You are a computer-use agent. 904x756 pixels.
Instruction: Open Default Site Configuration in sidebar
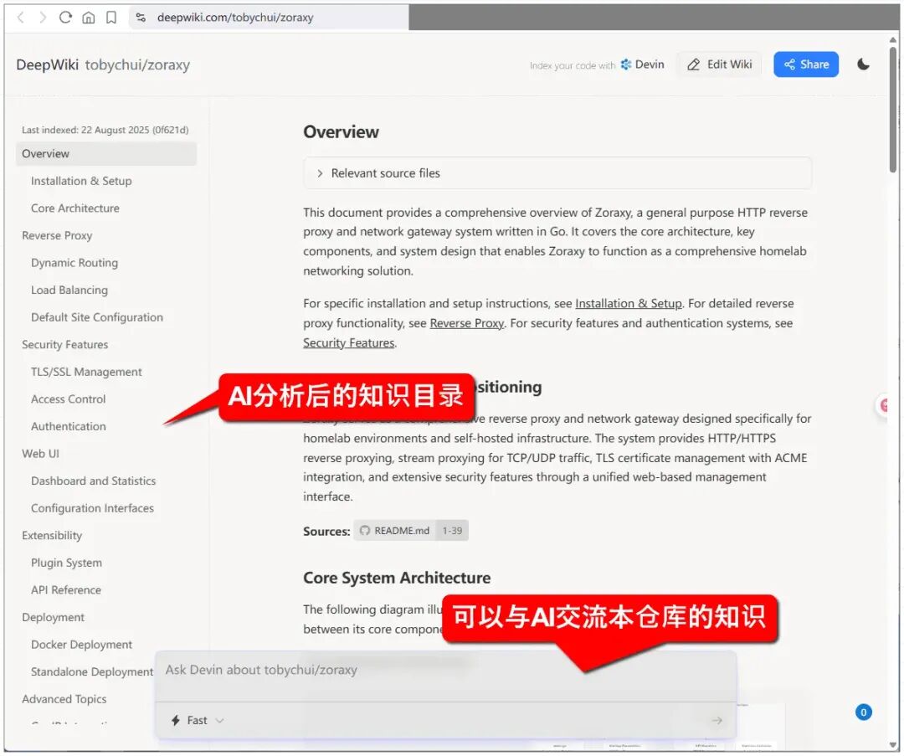(x=97, y=317)
